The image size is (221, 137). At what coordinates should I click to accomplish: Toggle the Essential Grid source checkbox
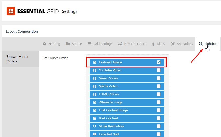coord(159,134)
